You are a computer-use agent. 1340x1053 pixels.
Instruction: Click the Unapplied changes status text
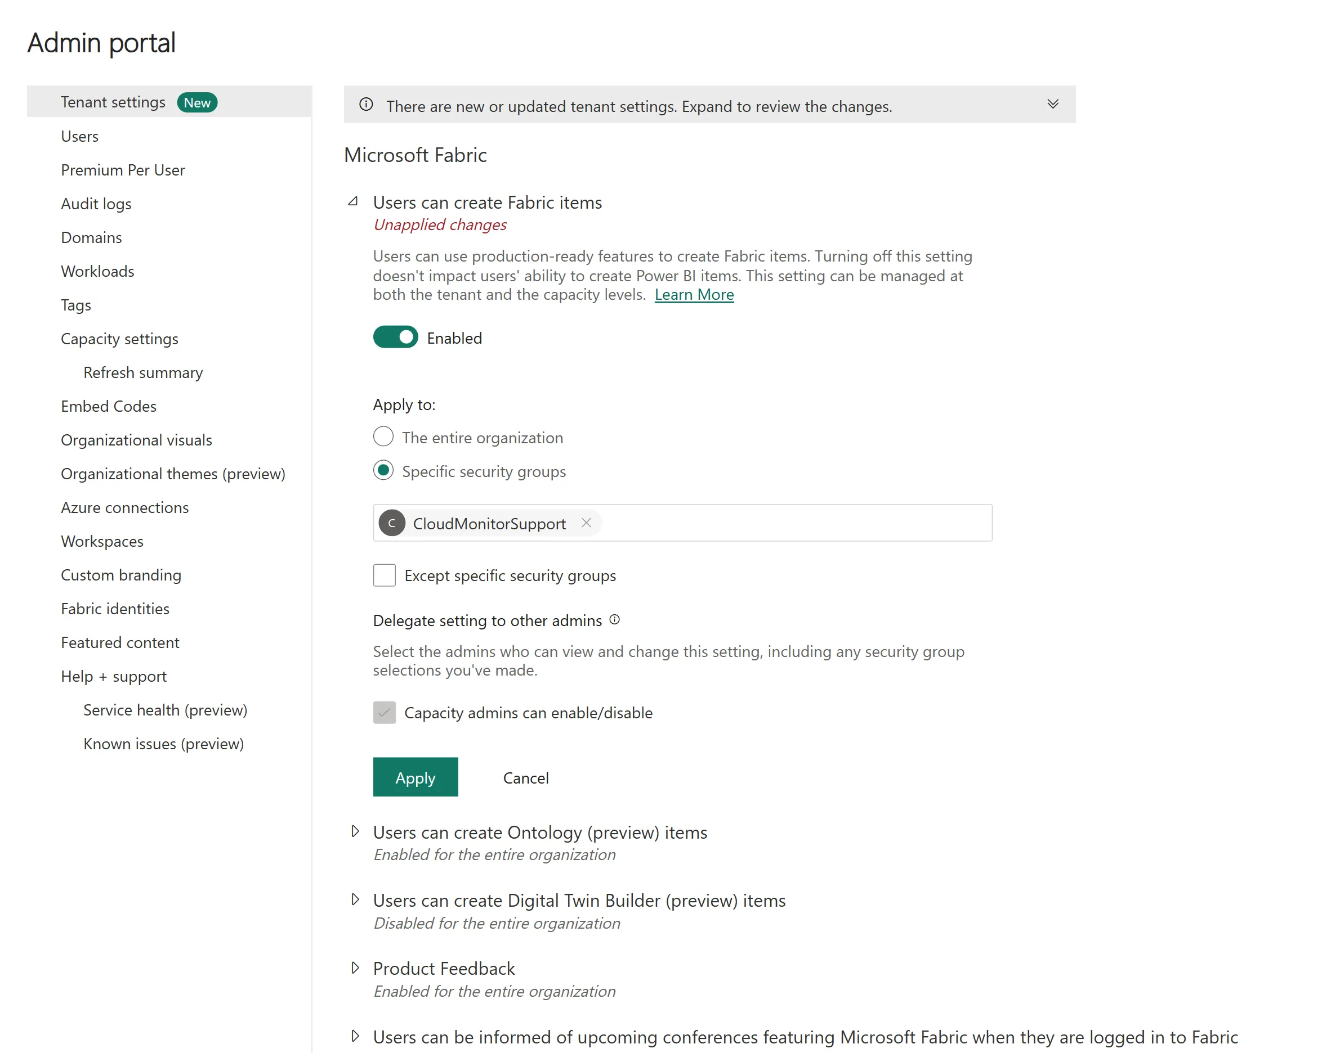440,225
